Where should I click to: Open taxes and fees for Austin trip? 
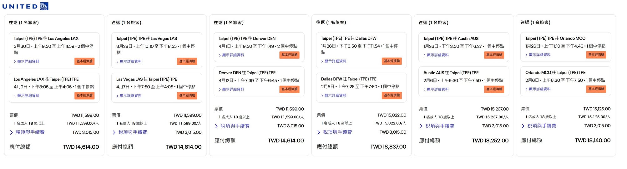point(440,126)
